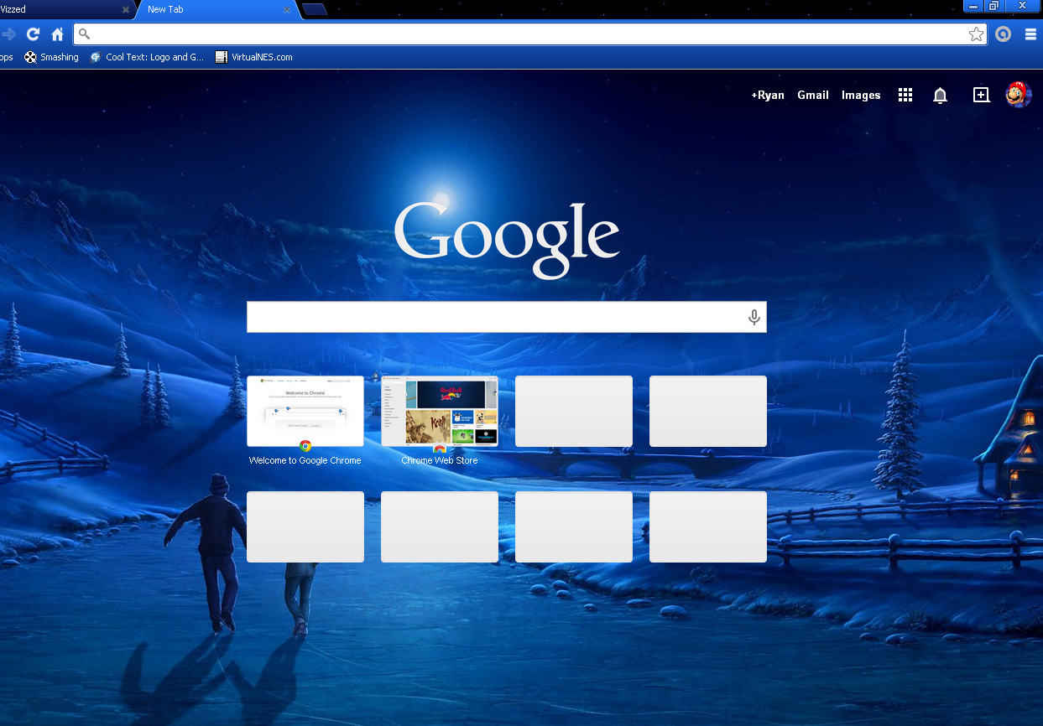The height and width of the screenshot is (726, 1043).
Task: Open the Gmail link
Action: coord(813,95)
